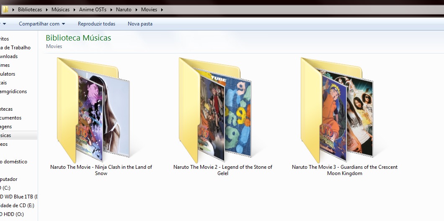Select the Documentos library

pos(11,117)
